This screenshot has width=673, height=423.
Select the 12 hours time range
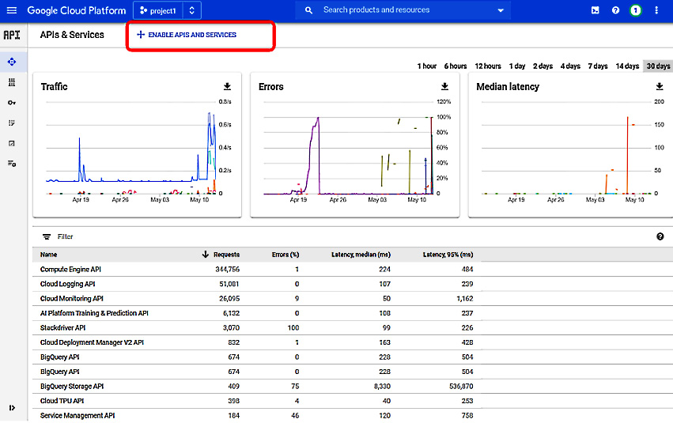[x=488, y=66]
